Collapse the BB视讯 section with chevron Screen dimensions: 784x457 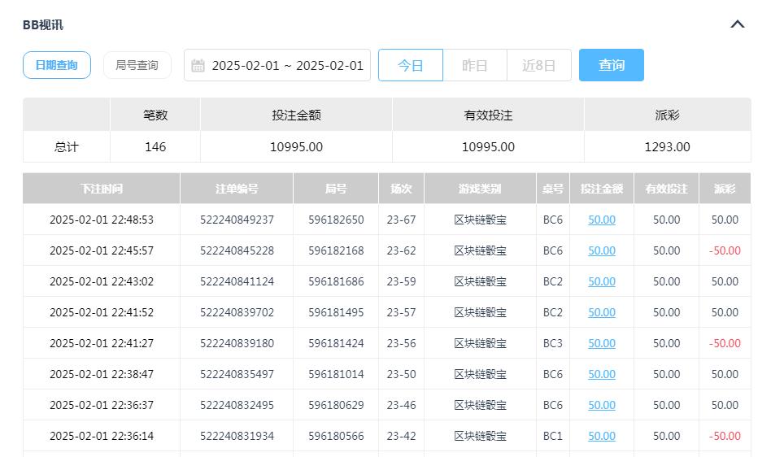[x=738, y=24]
